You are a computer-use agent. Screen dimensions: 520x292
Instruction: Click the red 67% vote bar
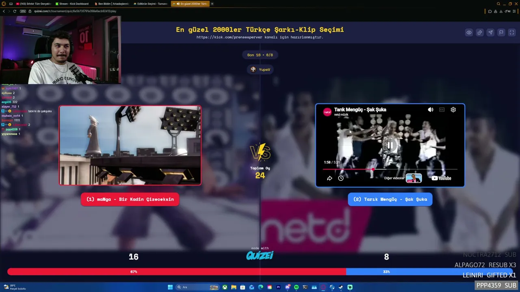pyautogui.click(x=177, y=272)
